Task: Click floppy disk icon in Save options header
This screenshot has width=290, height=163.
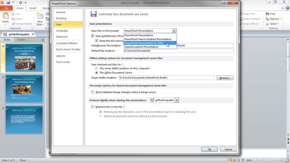Action: tap(93, 14)
